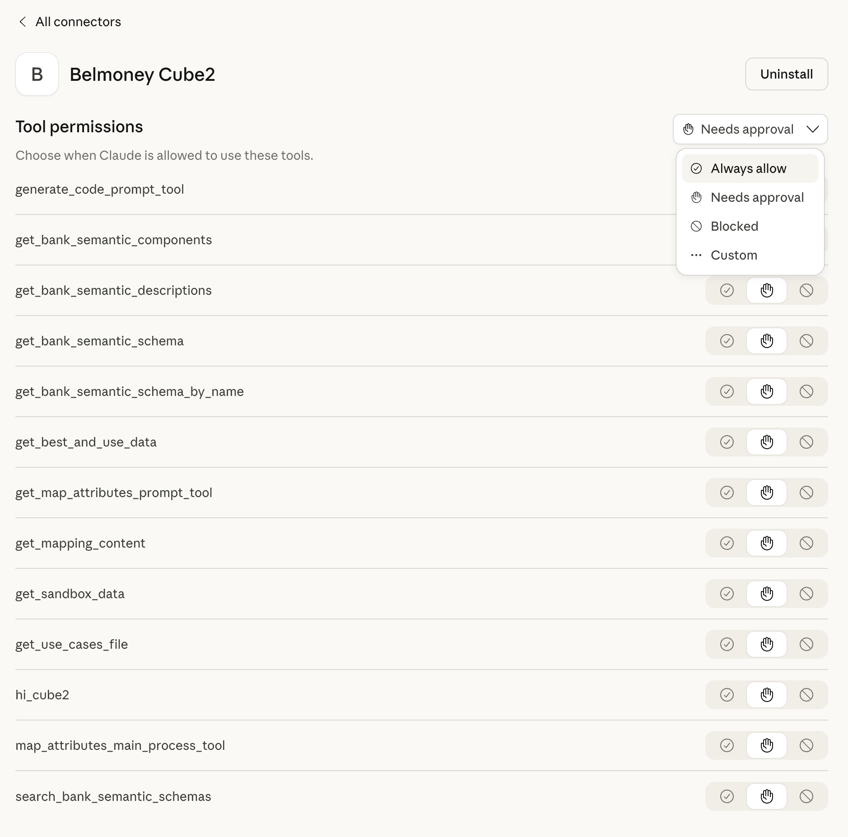Set get_bank_semantic_descriptions to always allow

tap(727, 290)
